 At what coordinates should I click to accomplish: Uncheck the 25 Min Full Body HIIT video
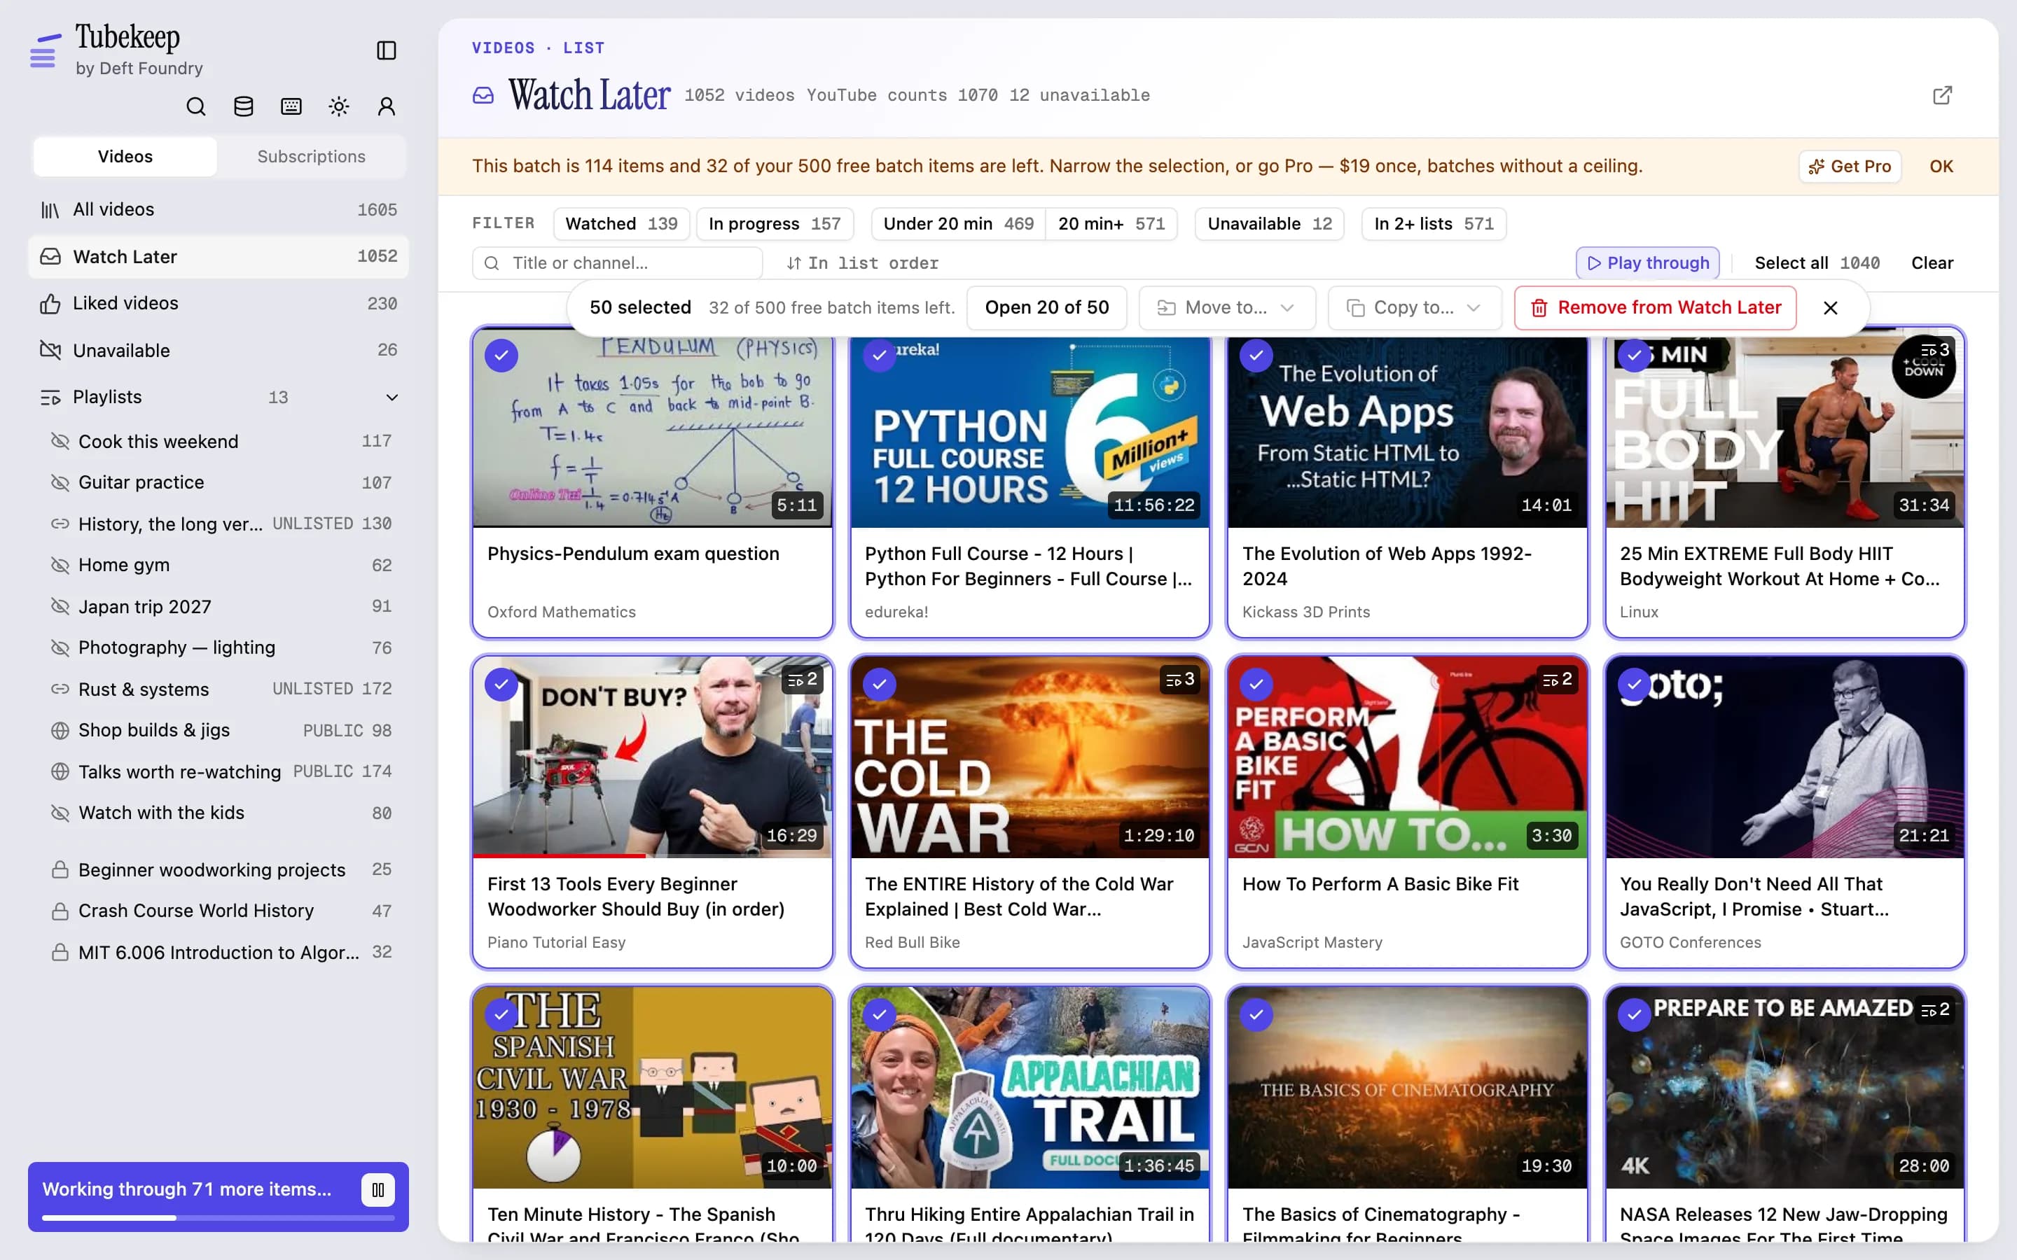(x=1634, y=356)
